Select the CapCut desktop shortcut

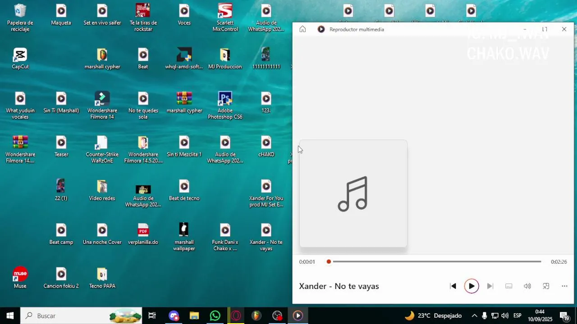[x=20, y=59]
